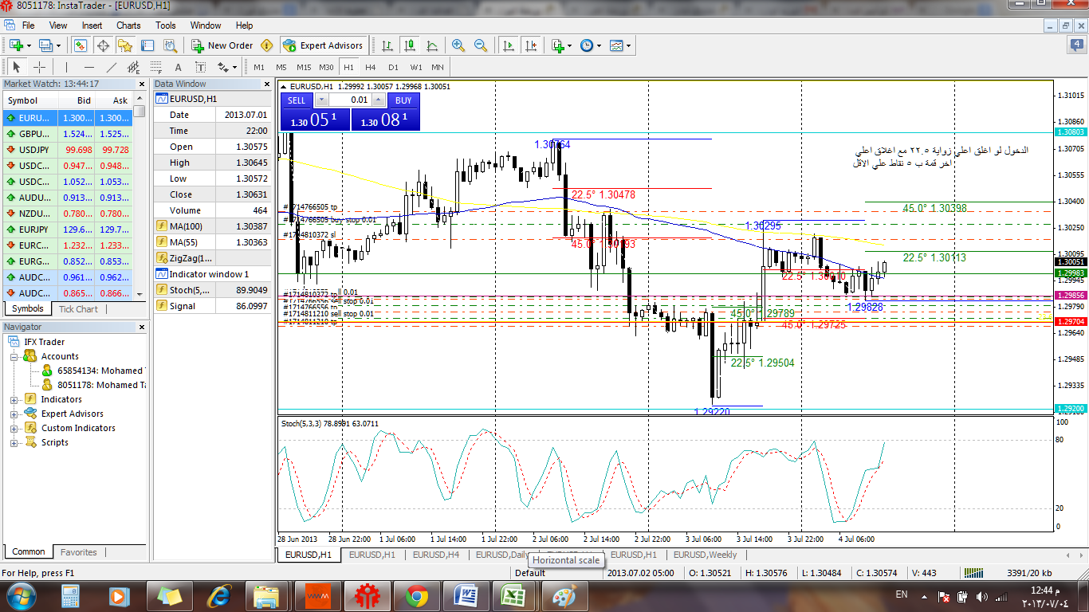Select the MN timeframe
The height and width of the screenshot is (612, 1089).
pos(438,67)
